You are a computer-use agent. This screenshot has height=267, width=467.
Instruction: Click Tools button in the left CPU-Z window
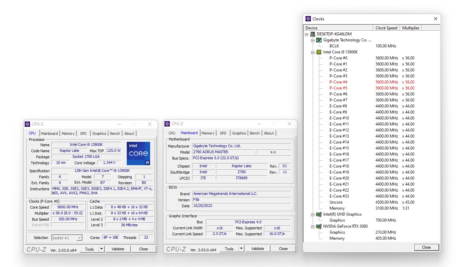click(89, 249)
